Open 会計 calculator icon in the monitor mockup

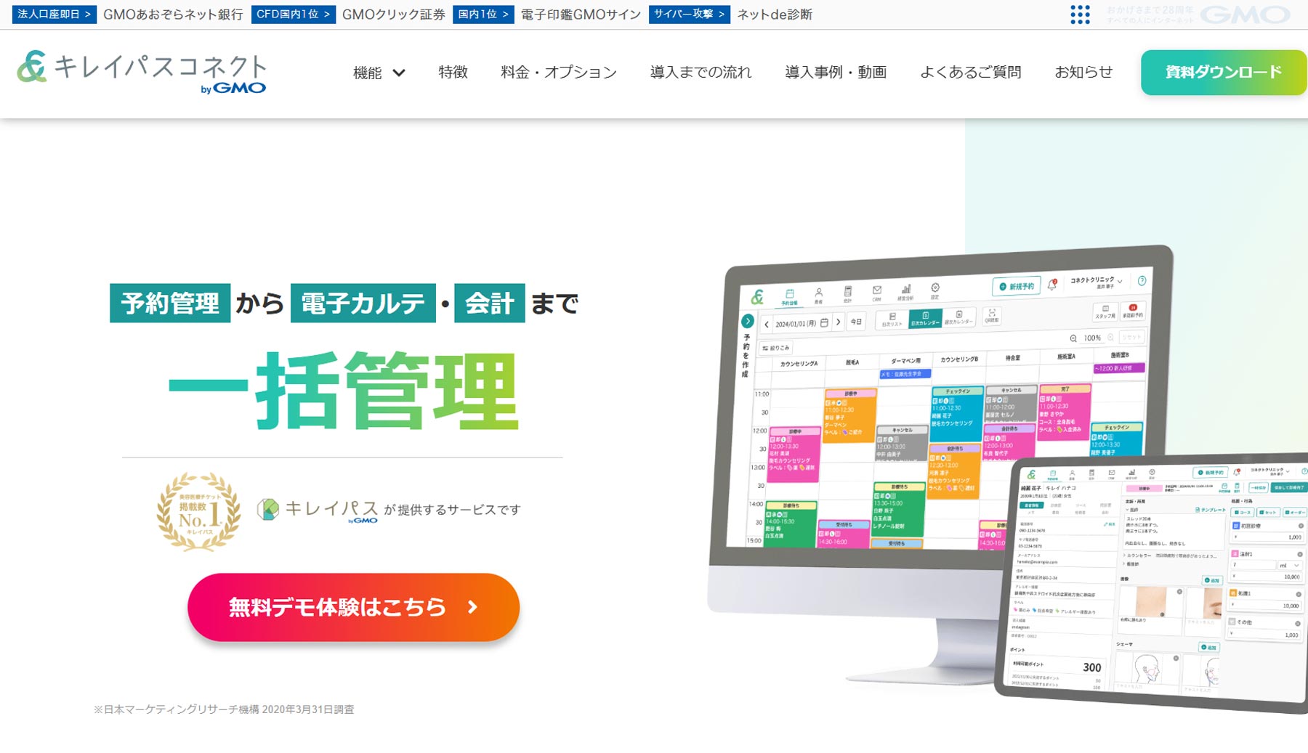point(848,294)
